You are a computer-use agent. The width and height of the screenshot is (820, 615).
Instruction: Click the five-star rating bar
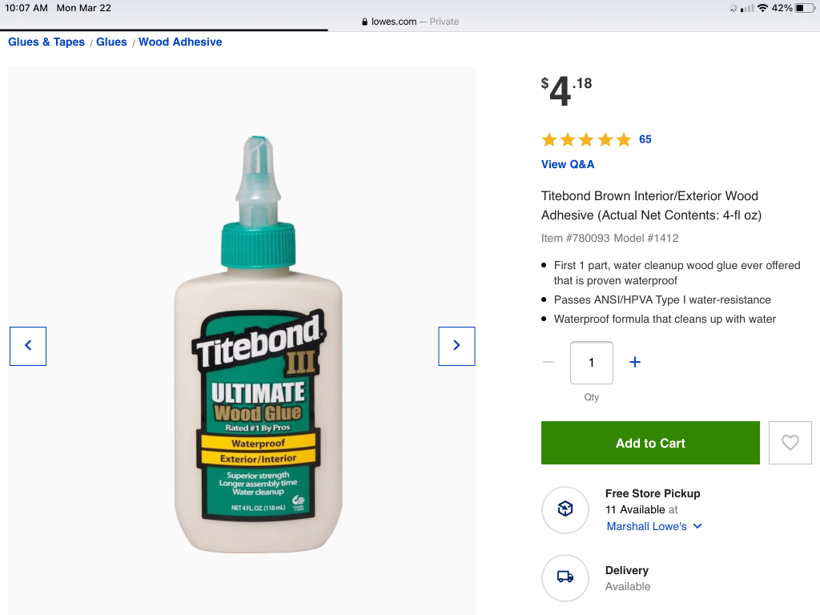(586, 140)
